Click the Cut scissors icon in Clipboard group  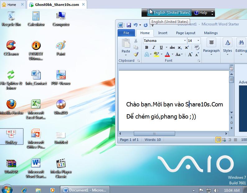tap(136, 41)
